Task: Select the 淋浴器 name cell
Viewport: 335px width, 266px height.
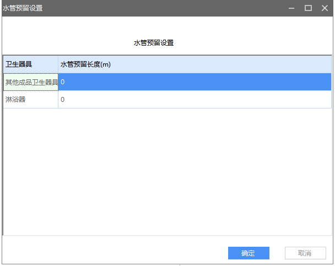Action: coord(31,100)
